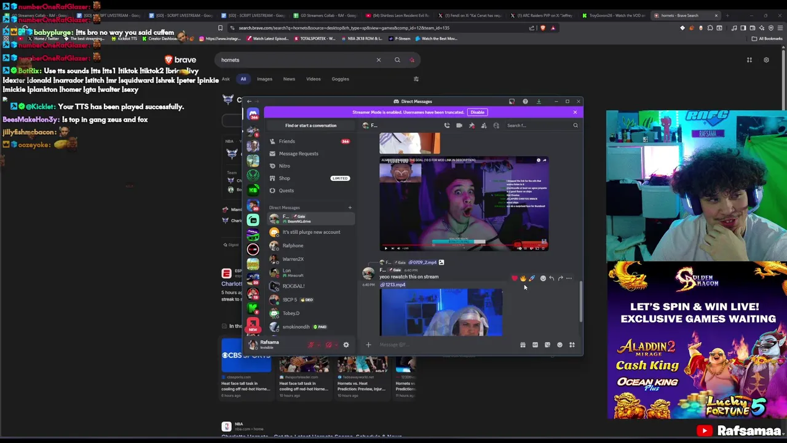The width and height of the screenshot is (787, 443).
Task: React with rocket emoji on message
Action: (x=532, y=278)
